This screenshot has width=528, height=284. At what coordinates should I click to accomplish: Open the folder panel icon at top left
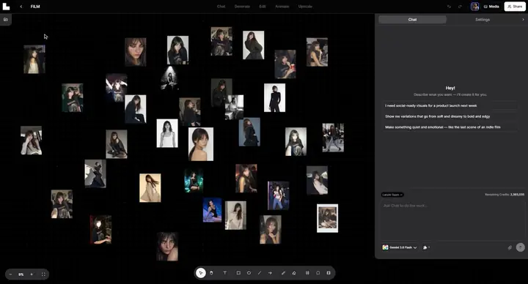click(6, 20)
